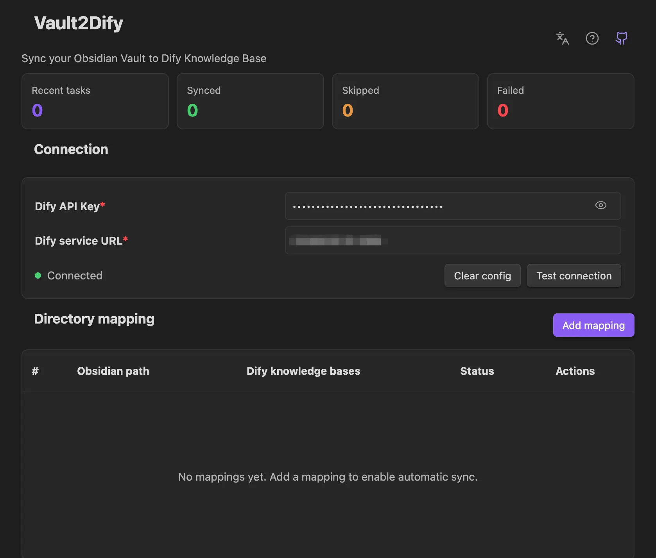Open the language translation switcher icon
This screenshot has height=558, width=656.
point(562,38)
